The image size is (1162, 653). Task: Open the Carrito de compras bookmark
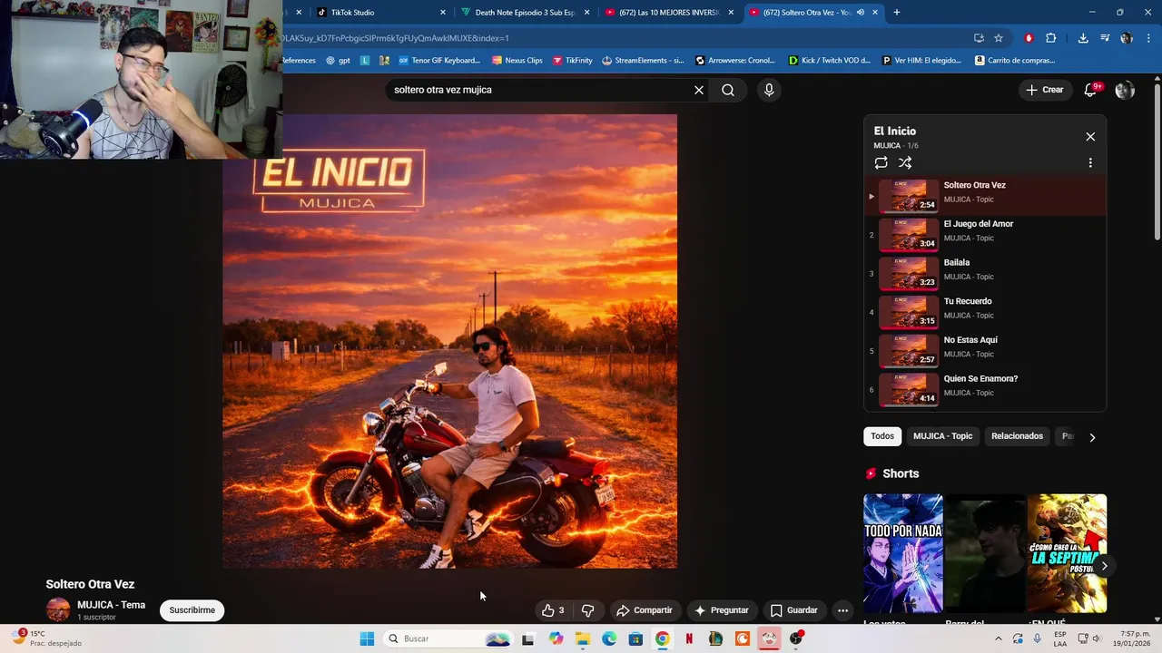click(1014, 61)
